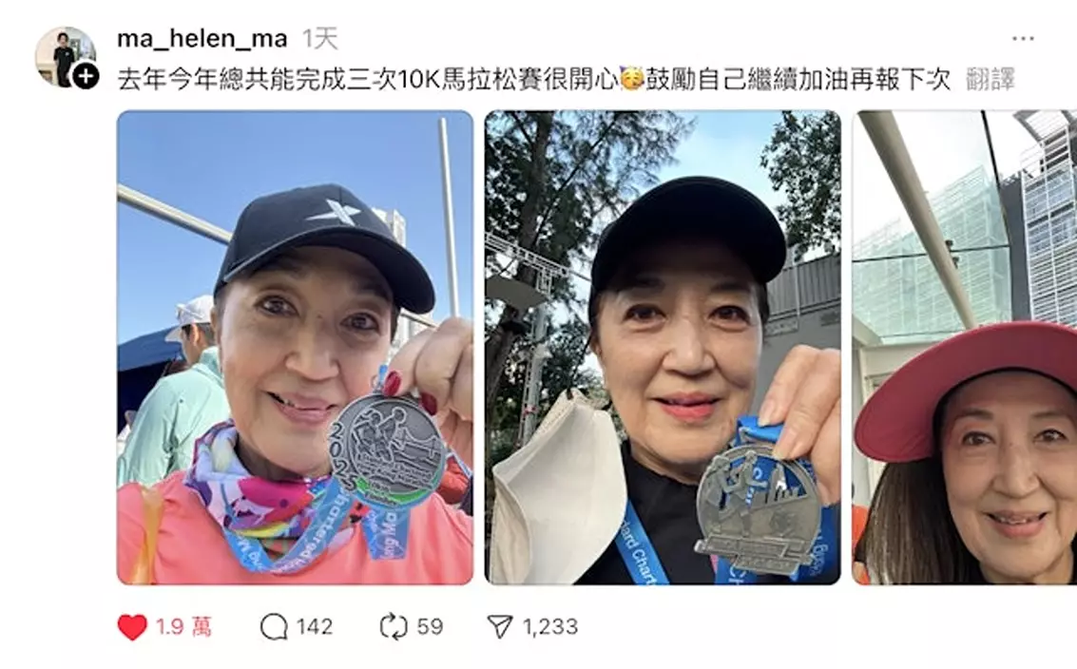This screenshot has width=1077, height=669.
Task: Open the second photo with blue ribbon medal
Action: tap(663, 348)
